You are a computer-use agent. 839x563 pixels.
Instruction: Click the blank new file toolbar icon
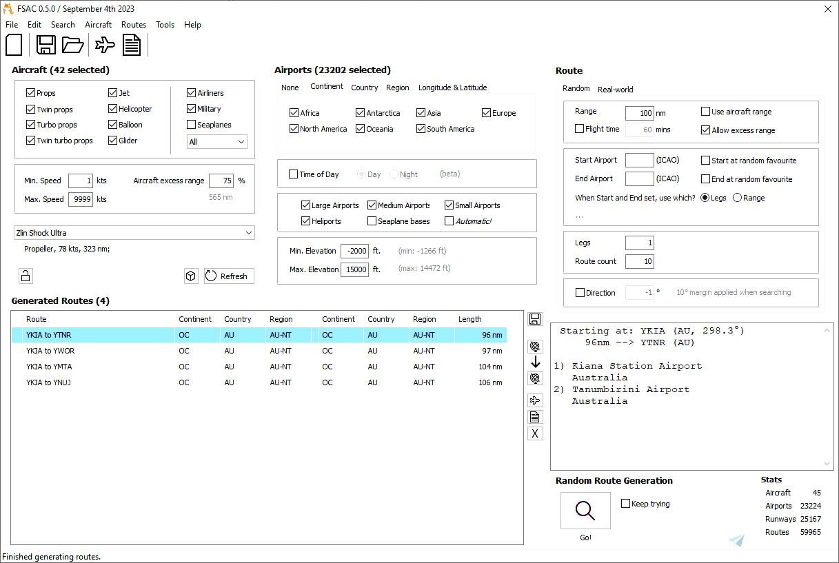click(x=14, y=45)
